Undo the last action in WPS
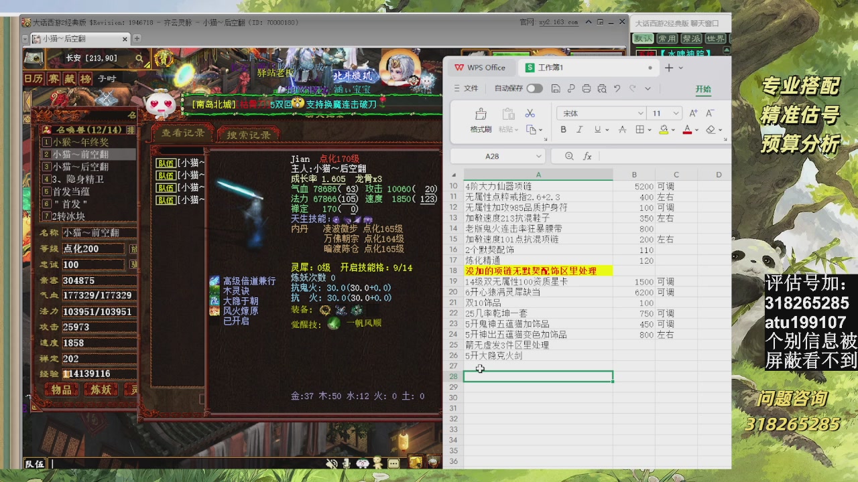This screenshot has width=858, height=482. point(617,88)
